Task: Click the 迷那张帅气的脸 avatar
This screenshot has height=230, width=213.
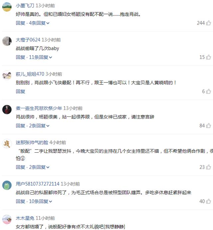Action: pos(7,144)
